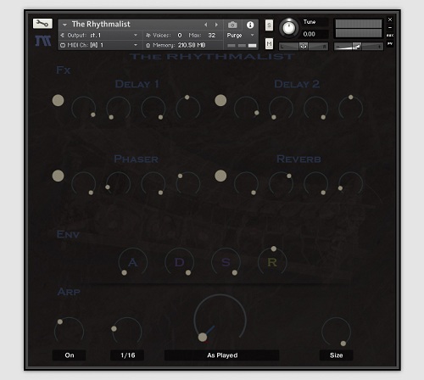Click the Sustain (S) envelope knob

click(x=226, y=262)
